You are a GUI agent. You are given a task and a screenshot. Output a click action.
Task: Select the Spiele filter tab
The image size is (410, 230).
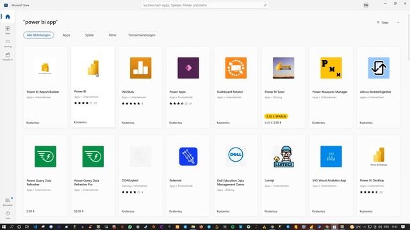89,35
